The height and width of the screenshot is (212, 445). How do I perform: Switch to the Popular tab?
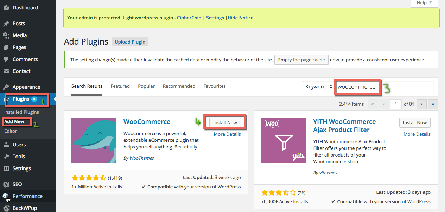[x=146, y=86]
